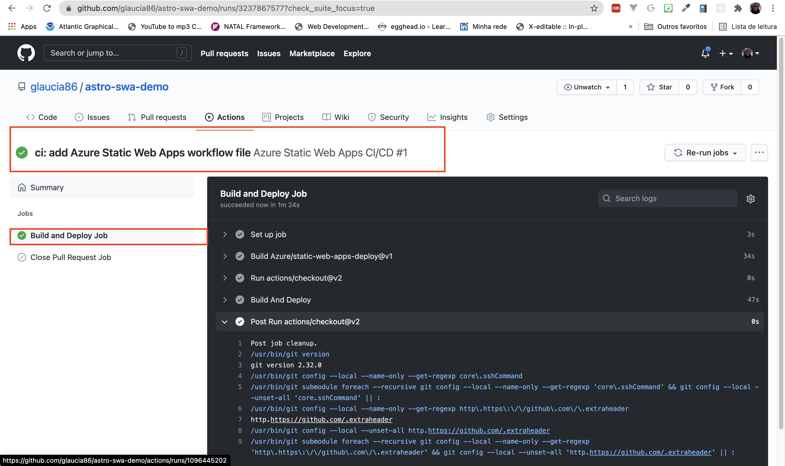Open github.com/.extraheader link on log line 7
The height and width of the screenshot is (466, 785).
coord(331,419)
